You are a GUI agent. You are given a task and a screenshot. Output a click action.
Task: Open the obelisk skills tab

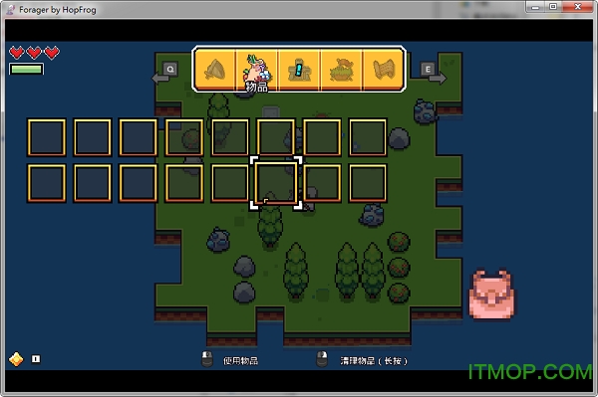(x=299, y=70)
